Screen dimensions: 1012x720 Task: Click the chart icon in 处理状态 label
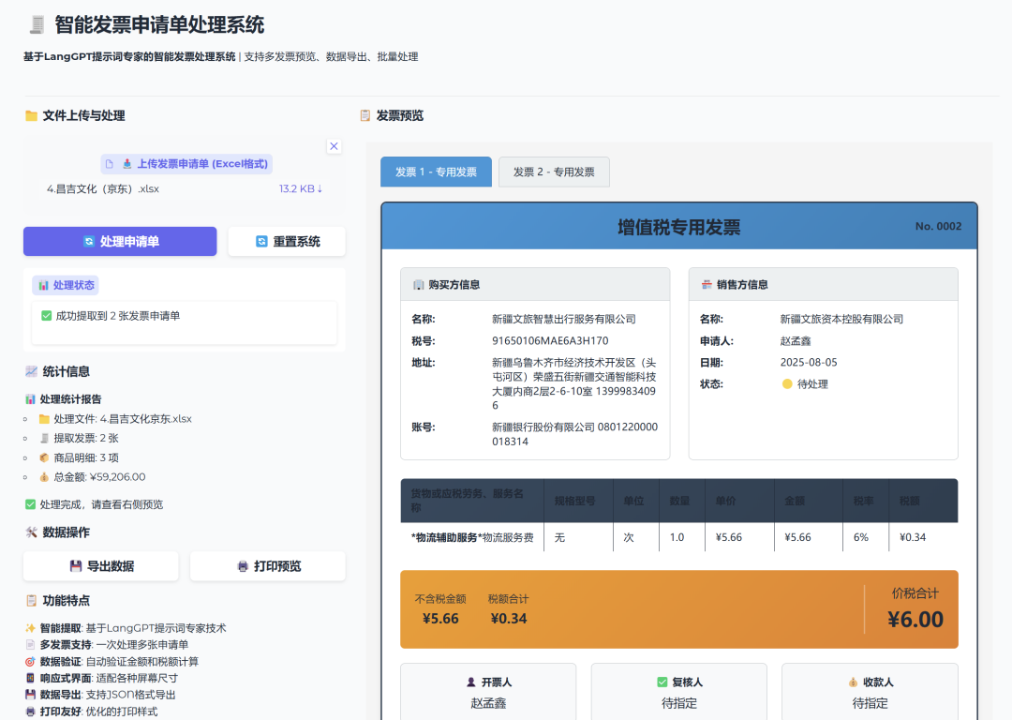(43, 285)
